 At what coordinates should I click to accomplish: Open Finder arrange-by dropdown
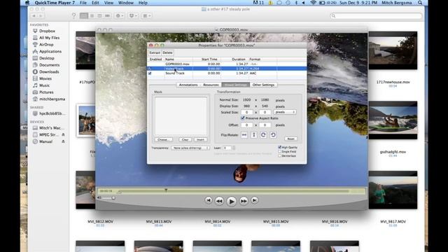(x=147, y=15)
